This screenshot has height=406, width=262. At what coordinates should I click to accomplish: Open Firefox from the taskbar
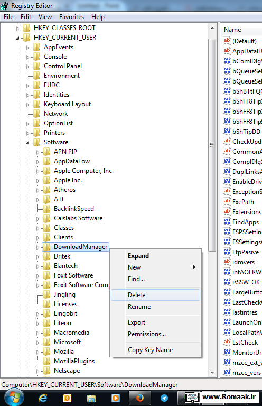[x=139, y=398]
